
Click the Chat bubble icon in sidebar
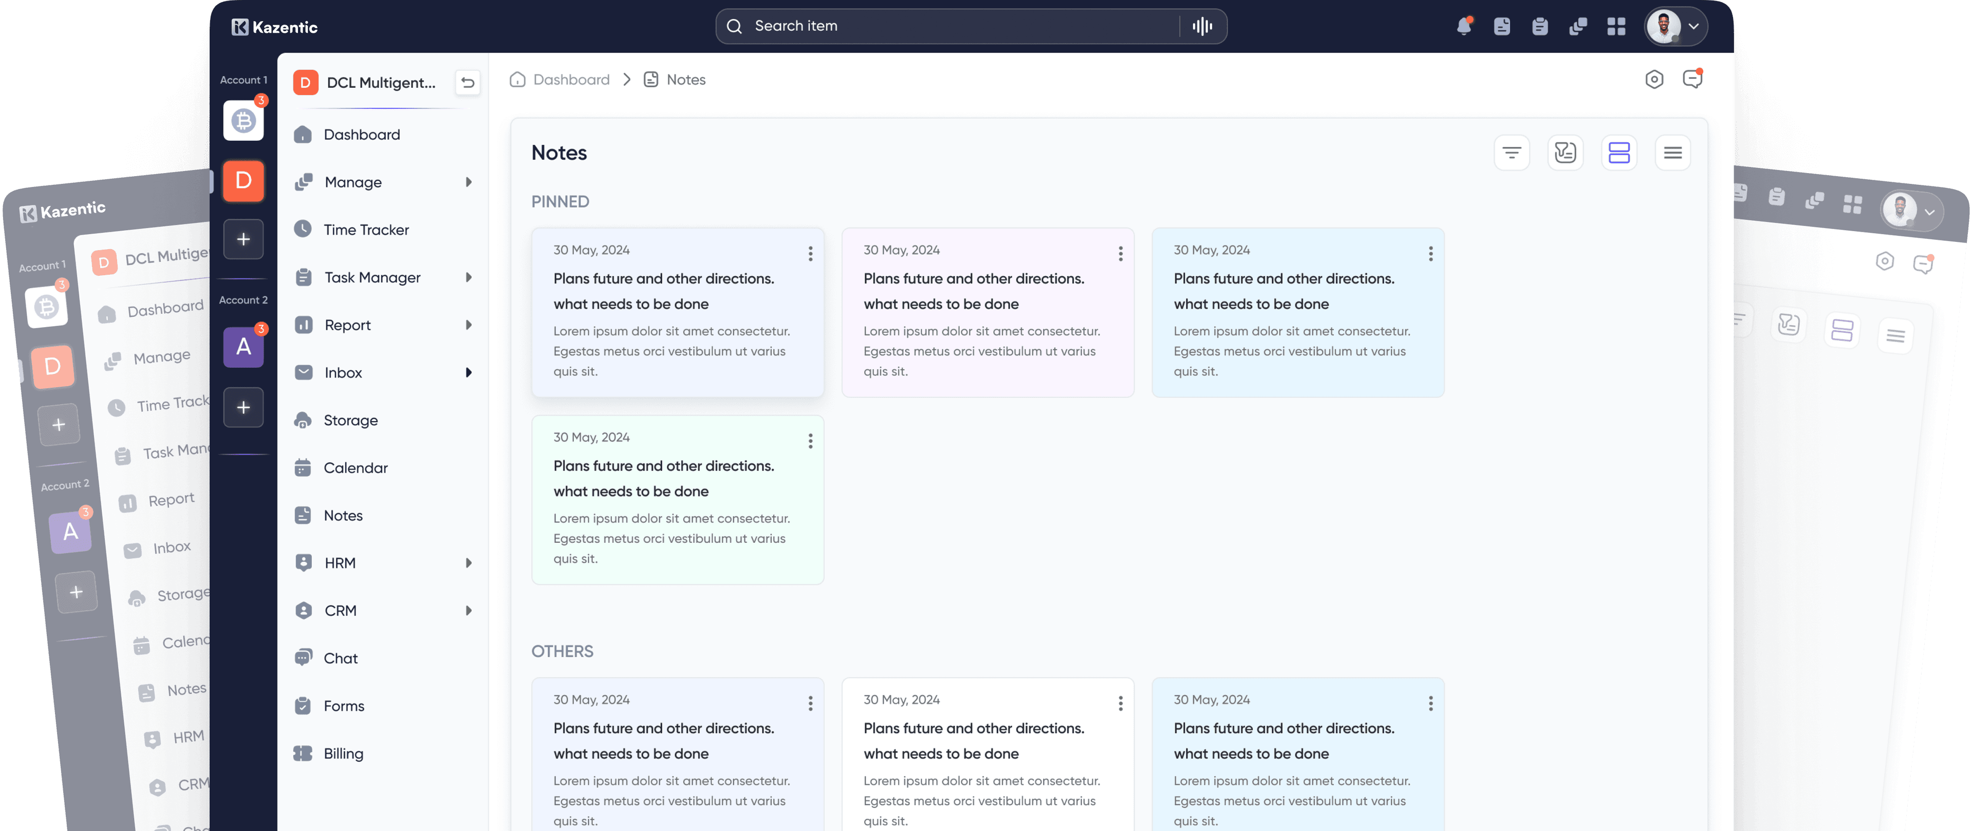click(x=303, y=658)
